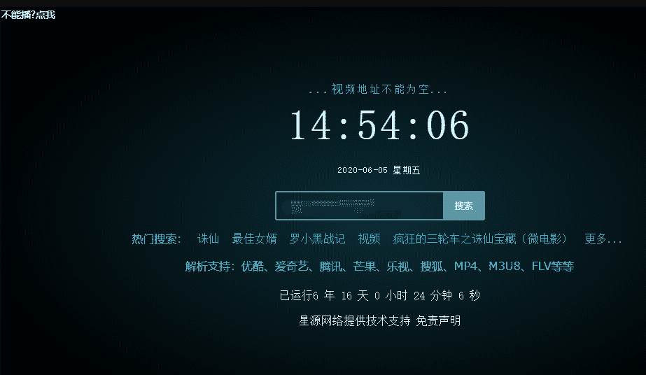This screenshot has width=646, height=375.
Task: Click the '视频地址不能为空' message
Action: [378, 90]
